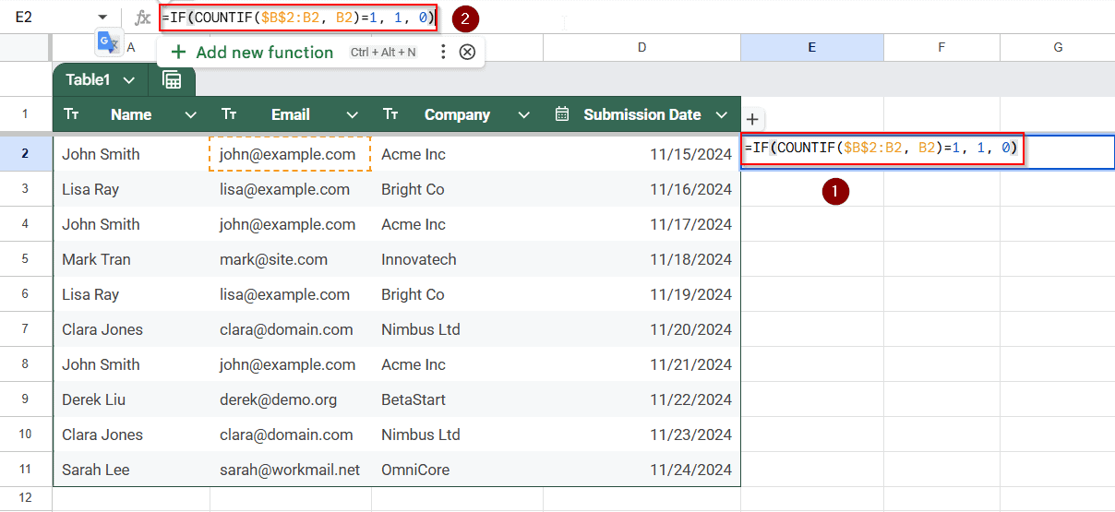Select Acme Inc in row 8

(457, 364)
